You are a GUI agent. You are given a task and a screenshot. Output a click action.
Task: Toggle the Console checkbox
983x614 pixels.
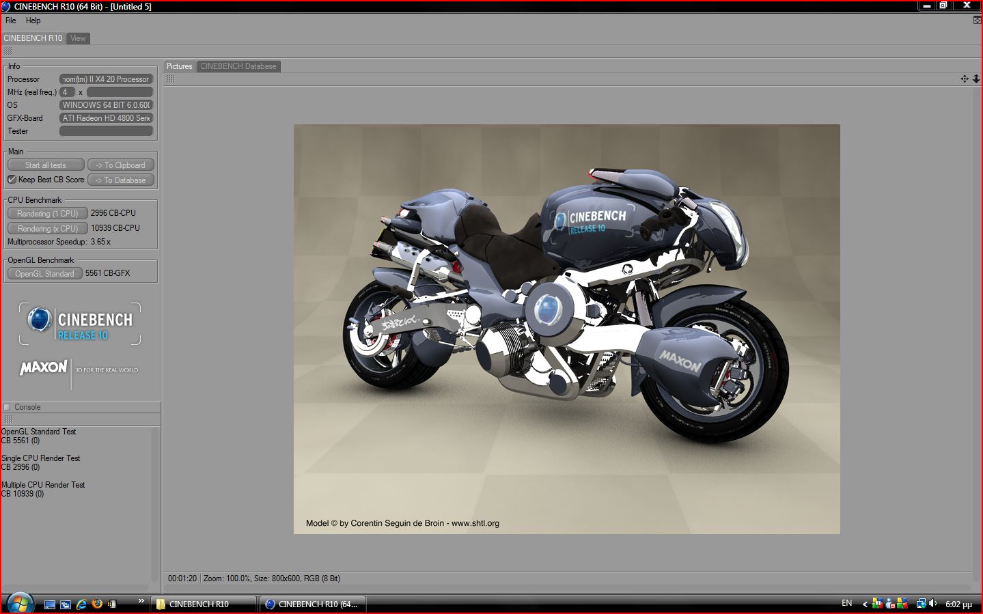[8, 407]
